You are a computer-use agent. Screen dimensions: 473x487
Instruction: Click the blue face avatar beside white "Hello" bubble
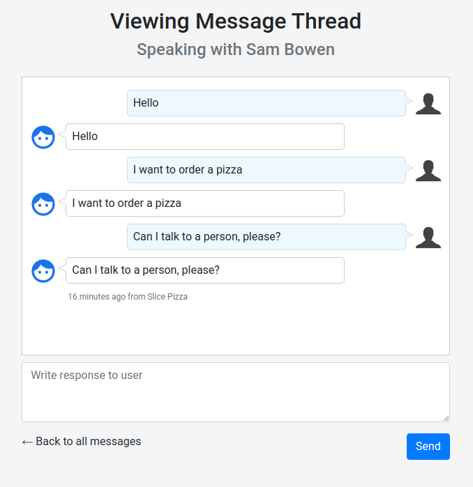pyautogui.click(x=43, y=137)
